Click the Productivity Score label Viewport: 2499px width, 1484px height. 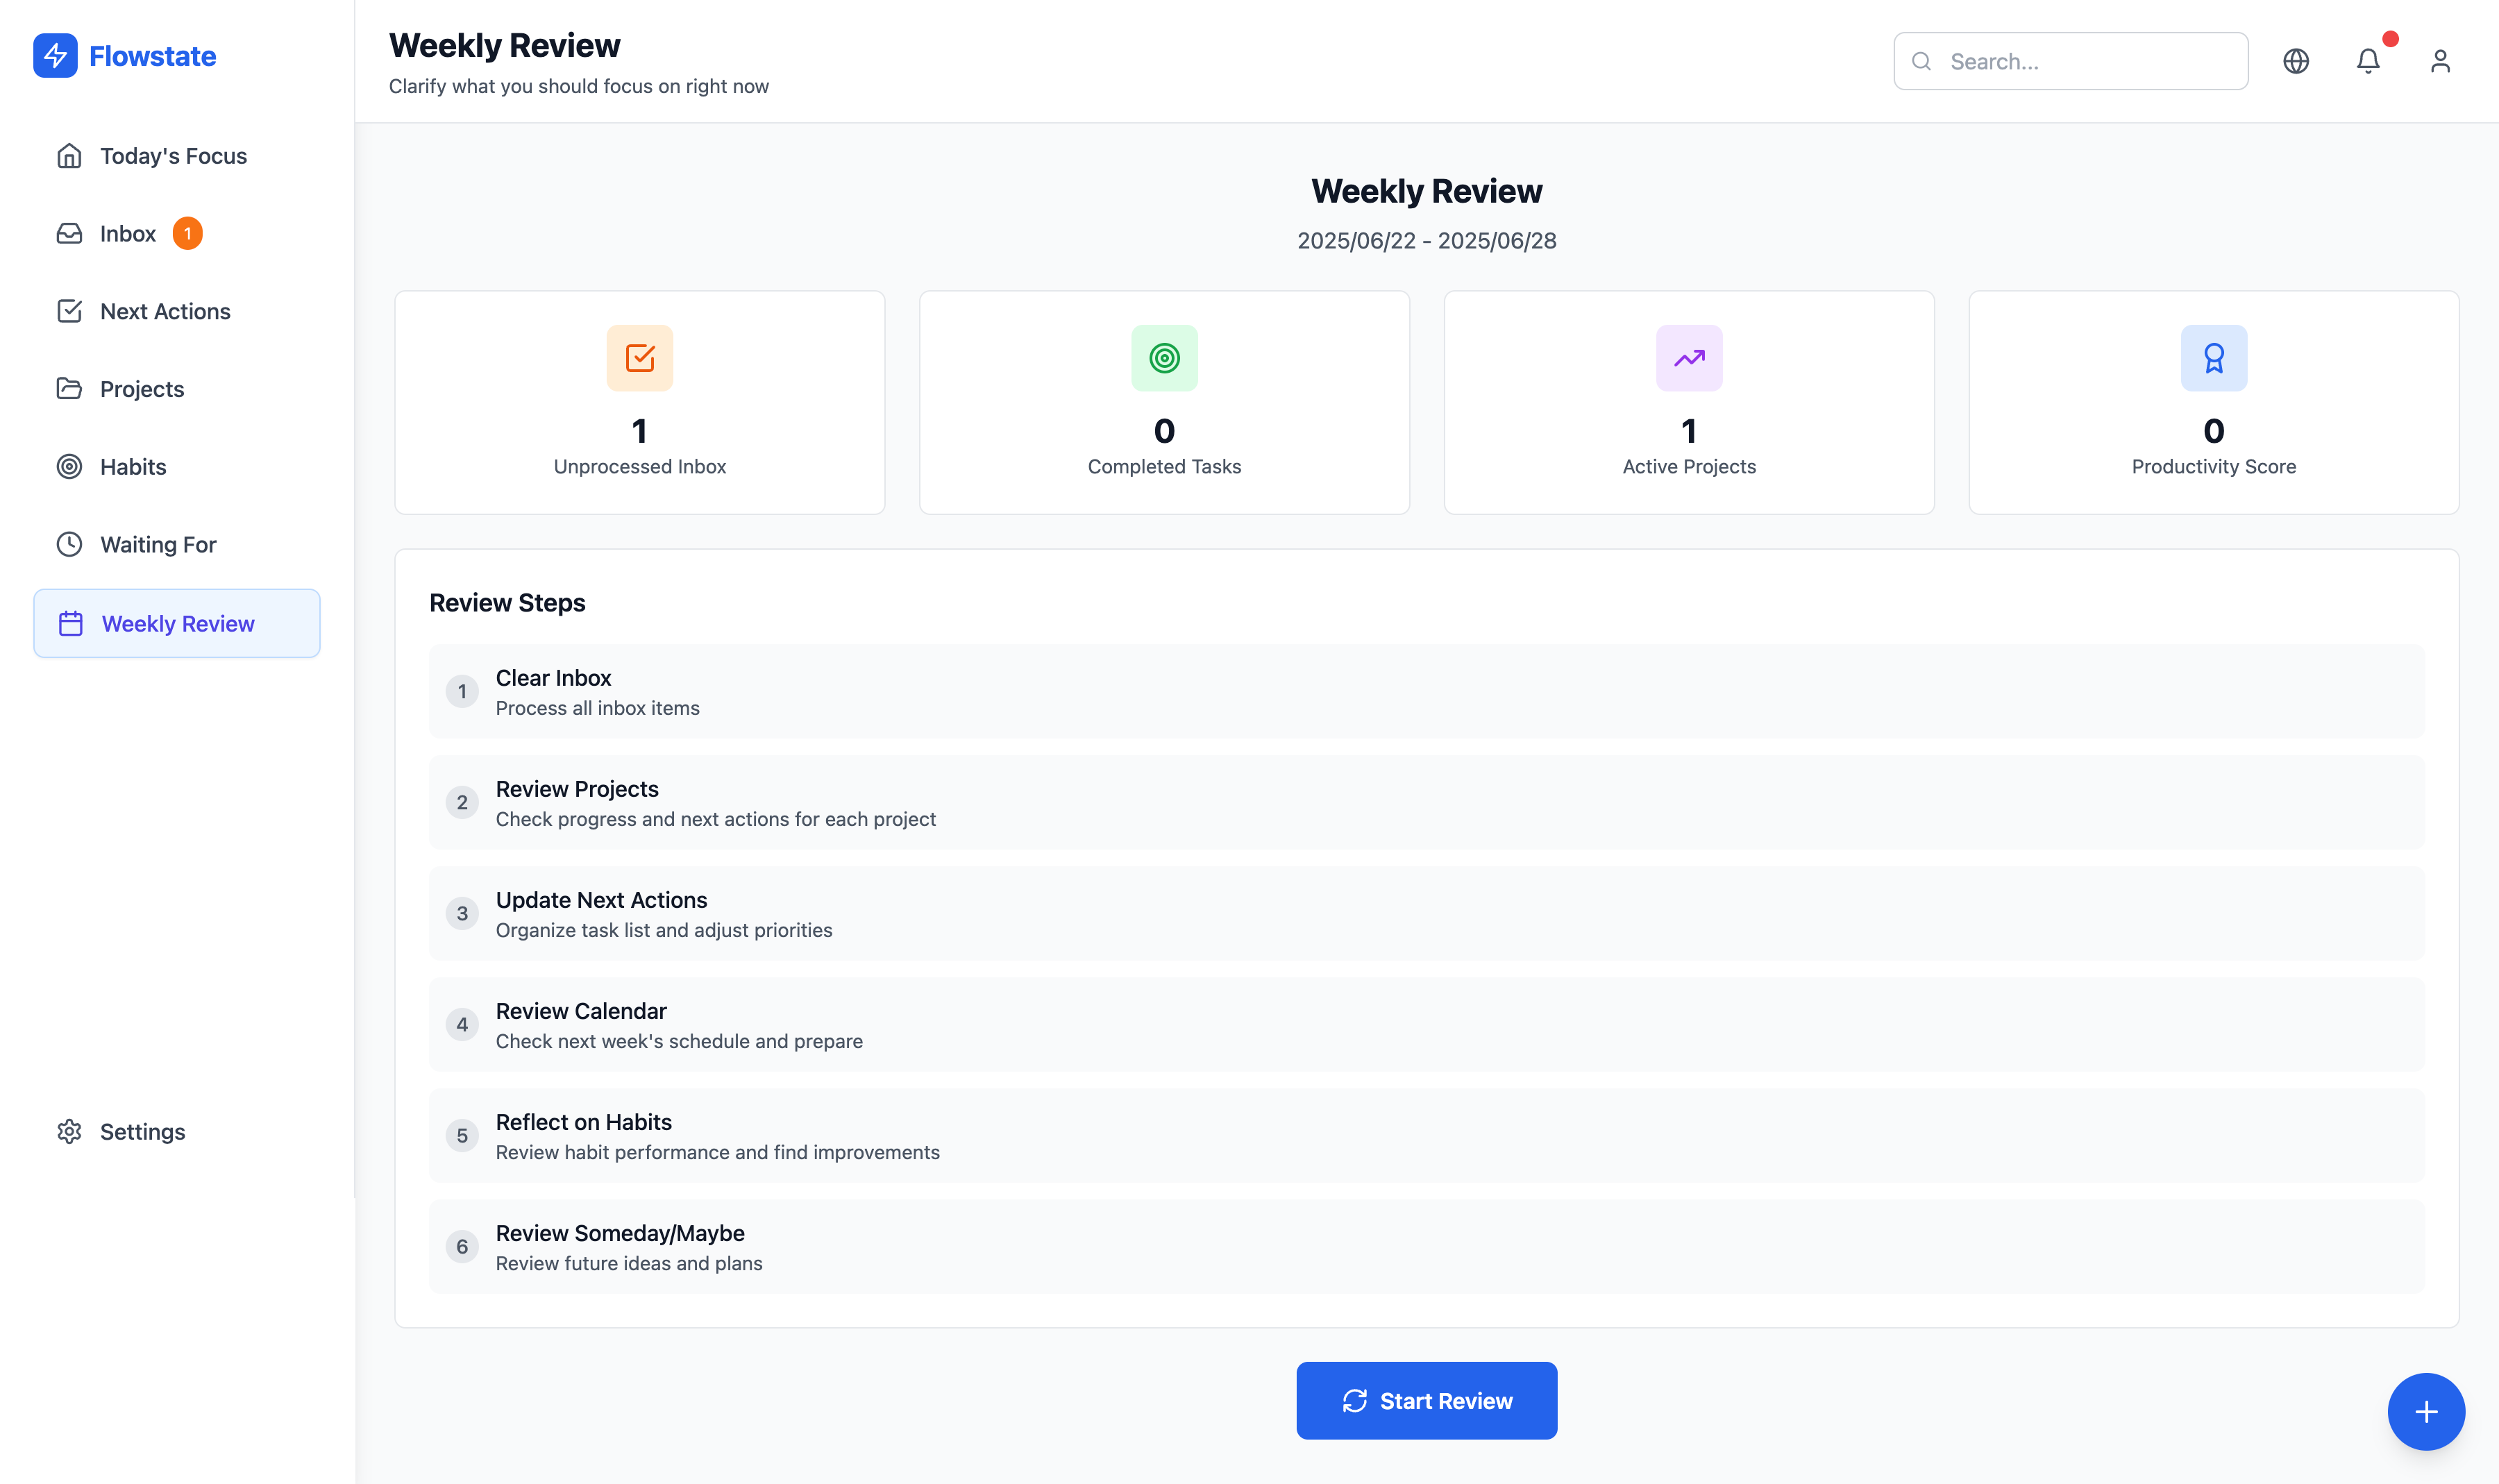2213,467
